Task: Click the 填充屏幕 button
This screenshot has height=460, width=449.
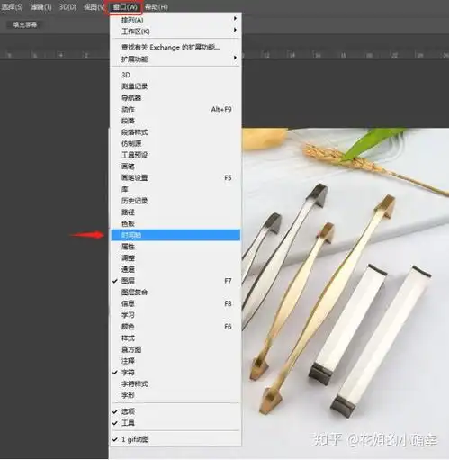Action: pos(24,24)
